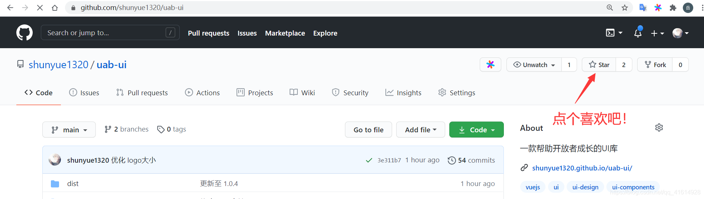Open user avatar account menu
This screenshot has width=704, height=199.
(681, 33)
